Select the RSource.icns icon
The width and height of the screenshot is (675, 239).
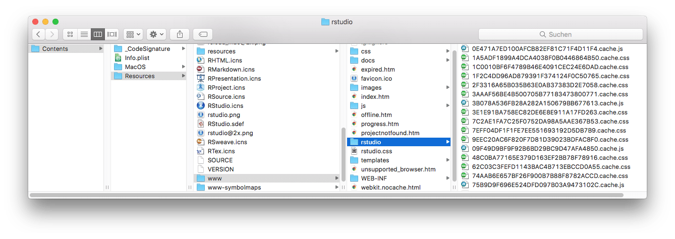pyautogui.click(x=200, y=97)
